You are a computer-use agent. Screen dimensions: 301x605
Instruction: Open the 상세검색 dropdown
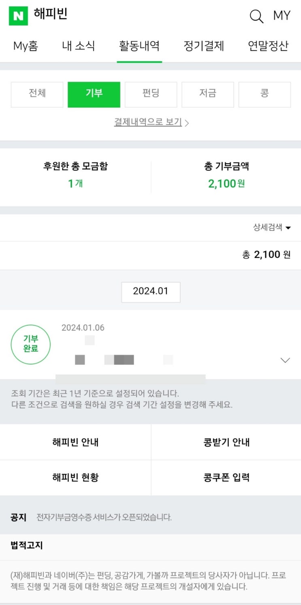pyautogui.click(x=272, y=228)
